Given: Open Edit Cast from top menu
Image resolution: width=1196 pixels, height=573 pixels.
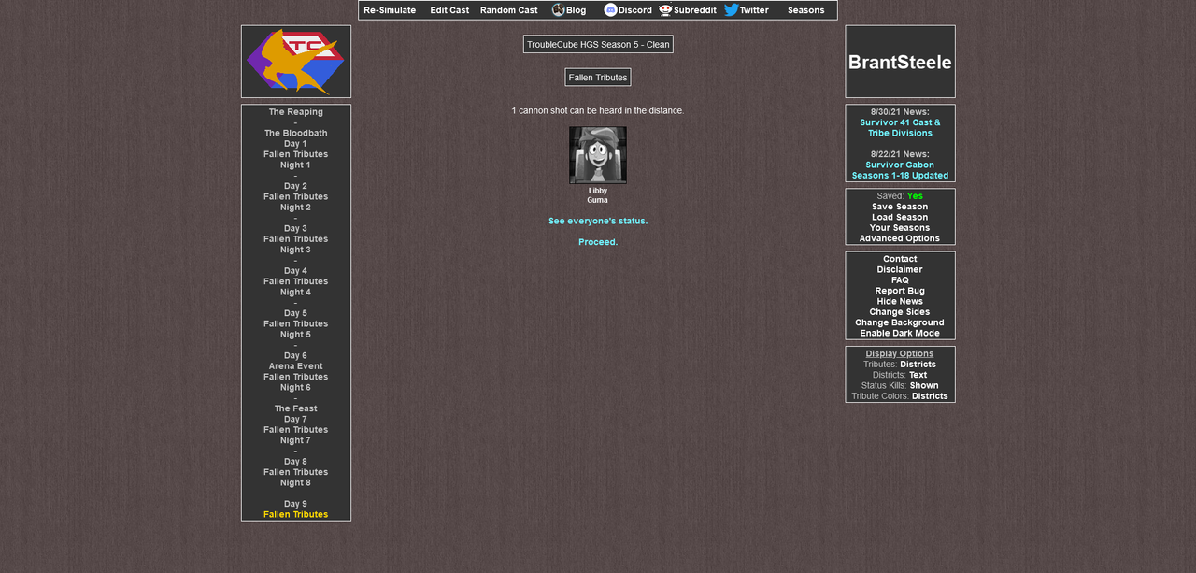Looking at the screenshot, I should point(449,10).
